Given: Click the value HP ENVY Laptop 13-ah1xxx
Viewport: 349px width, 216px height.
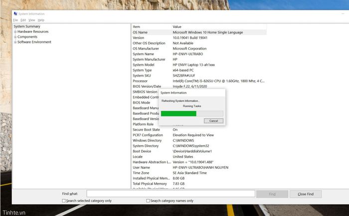Looking at the screenshot, I should click(x=193, y=64).
